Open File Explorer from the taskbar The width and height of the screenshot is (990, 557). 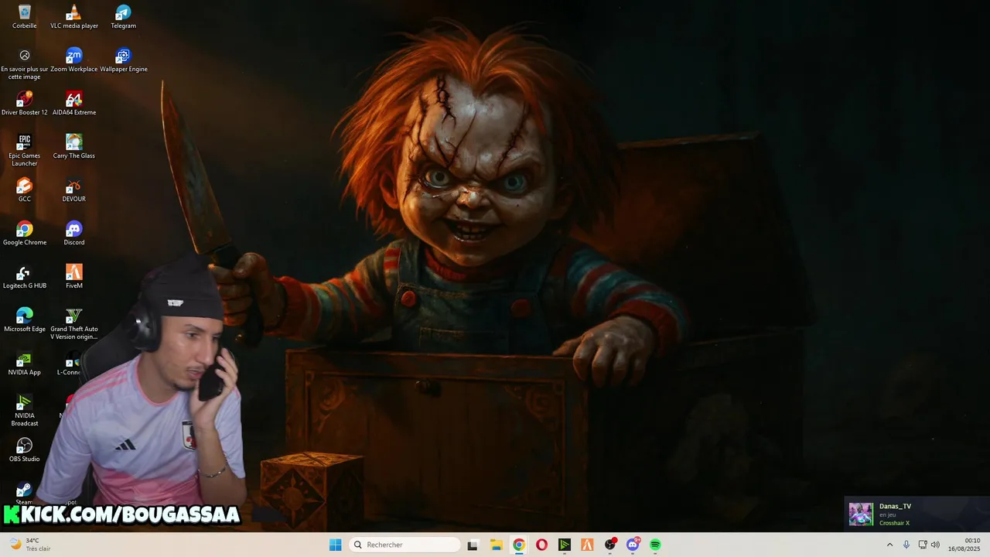(x=497, y=545)
